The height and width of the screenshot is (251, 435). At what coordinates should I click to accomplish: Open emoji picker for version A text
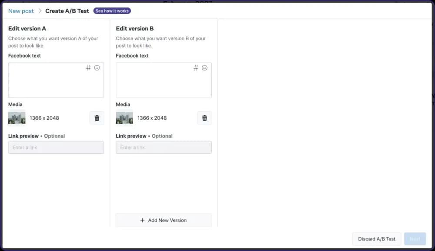tap(97, 68)
